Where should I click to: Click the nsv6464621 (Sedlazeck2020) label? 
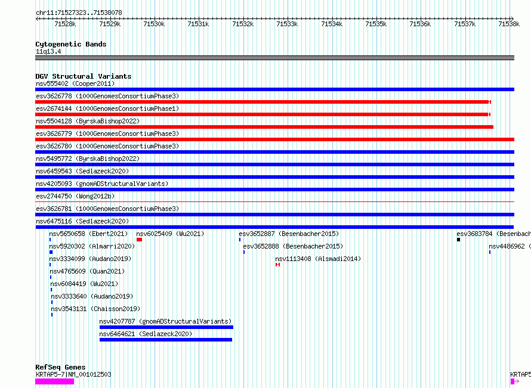coord(146,334)
